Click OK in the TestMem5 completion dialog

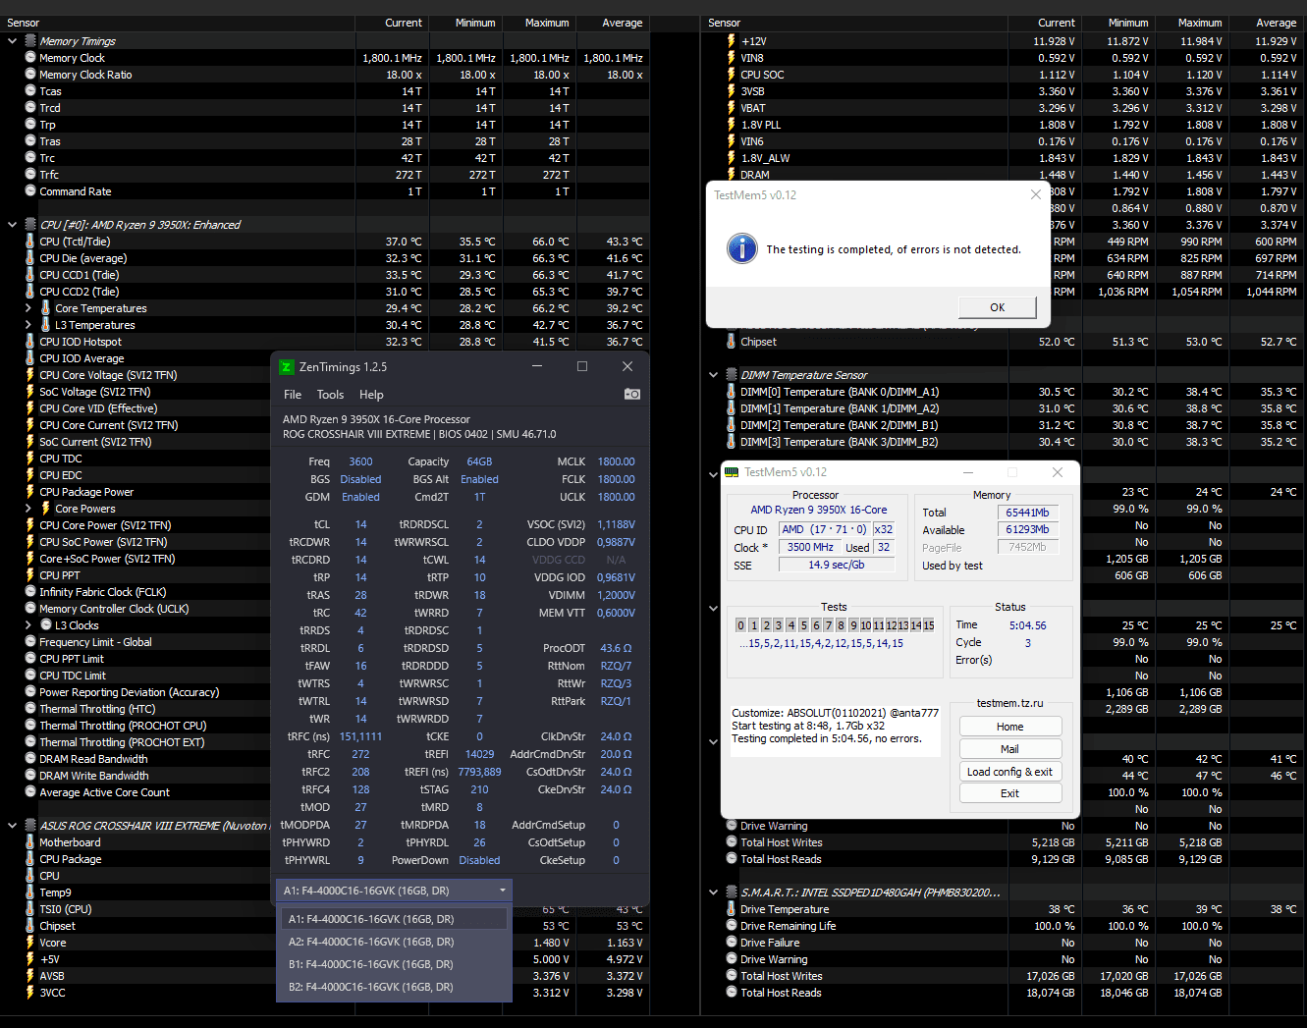997,307
